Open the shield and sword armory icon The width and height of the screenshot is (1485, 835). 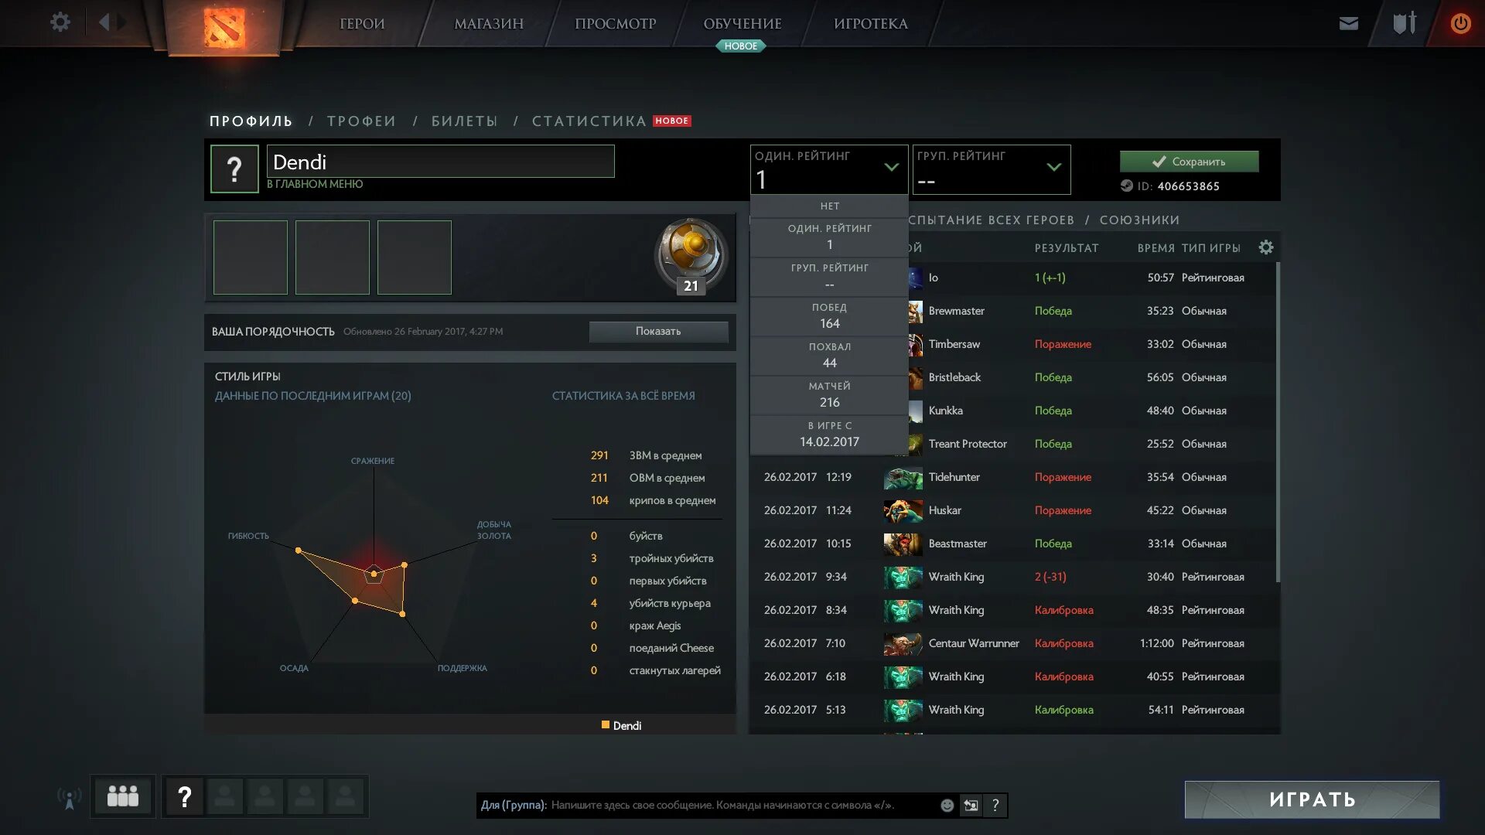pyautogui.click(x=1405, y=23)
